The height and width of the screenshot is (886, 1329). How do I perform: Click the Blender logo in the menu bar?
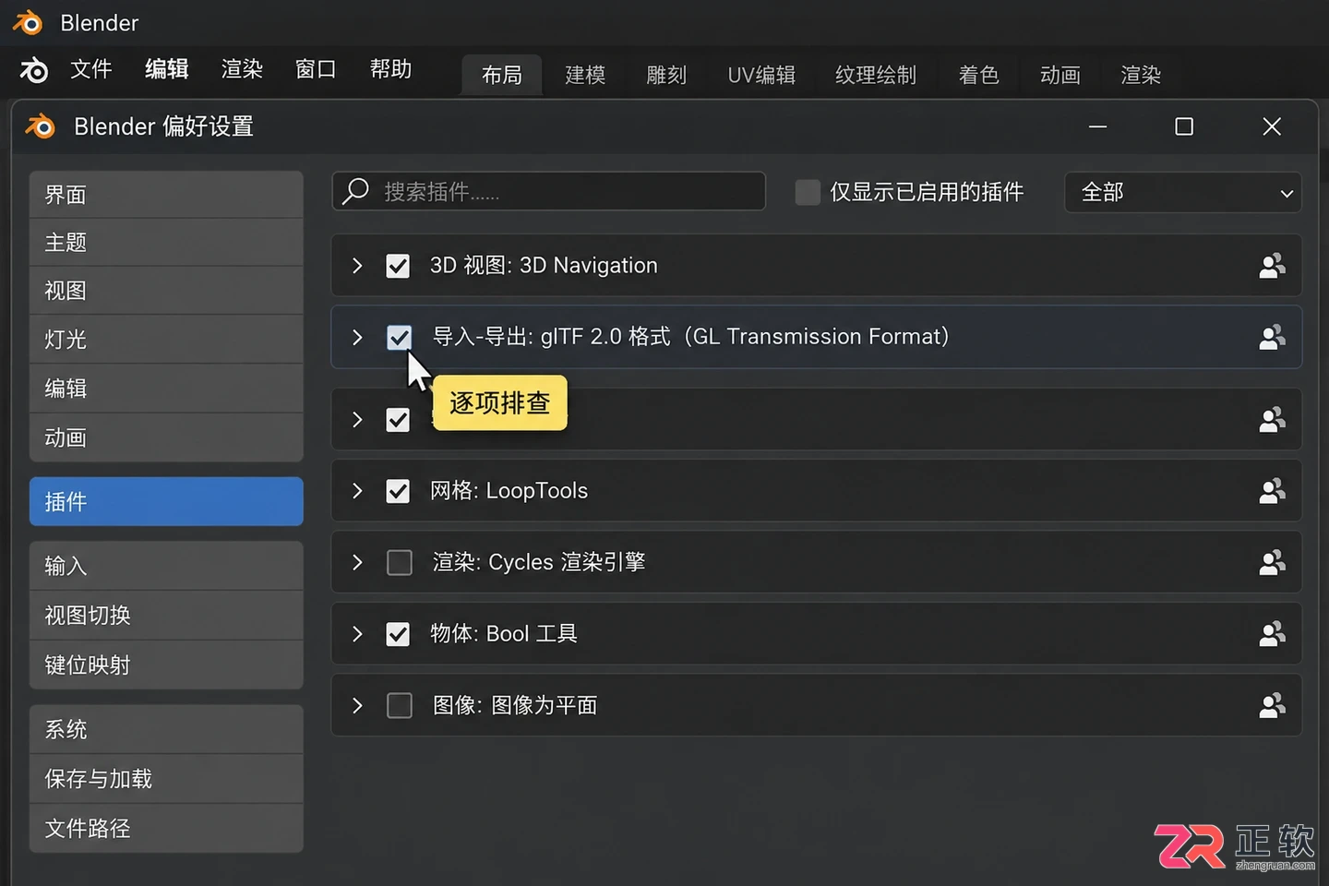pyautogui.click(x=34, y=70)
